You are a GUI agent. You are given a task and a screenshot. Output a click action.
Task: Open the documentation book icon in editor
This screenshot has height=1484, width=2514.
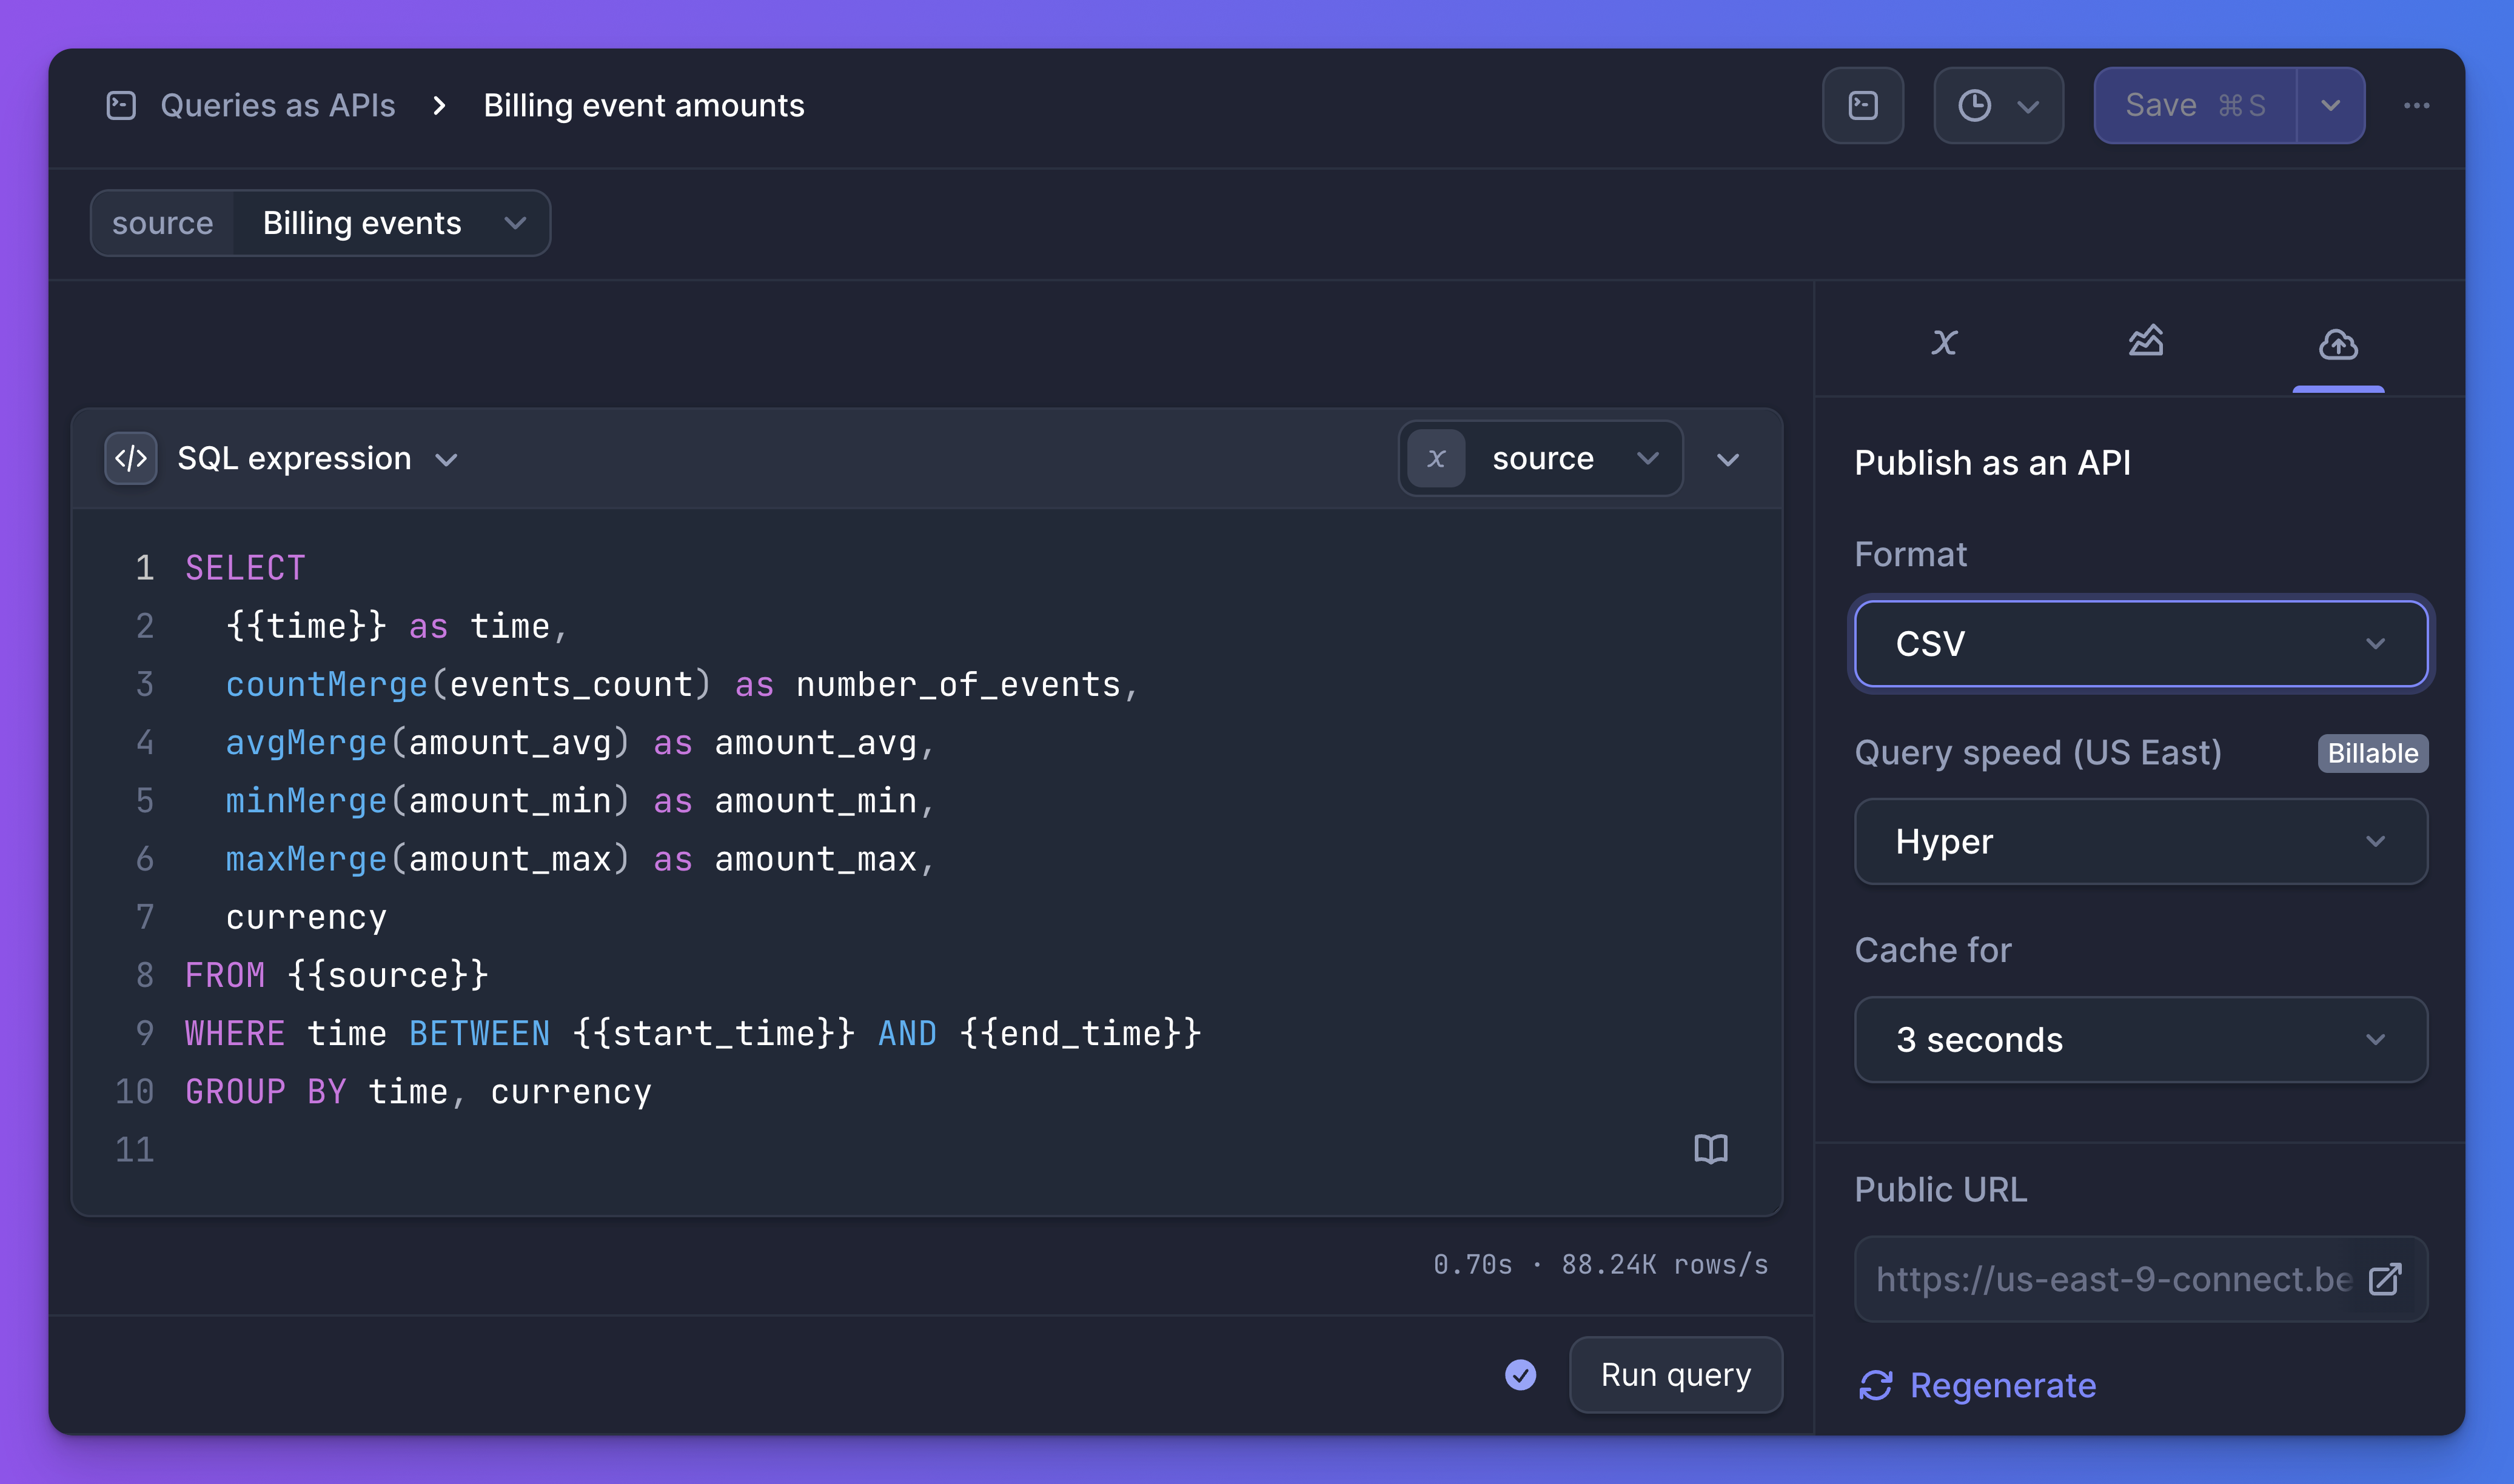(1710, 1149)
